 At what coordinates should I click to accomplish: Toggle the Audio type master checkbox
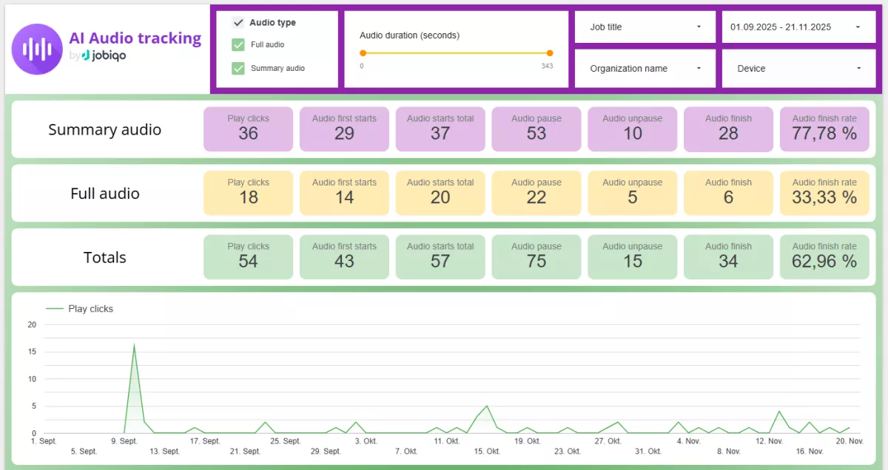coord(238,22)
